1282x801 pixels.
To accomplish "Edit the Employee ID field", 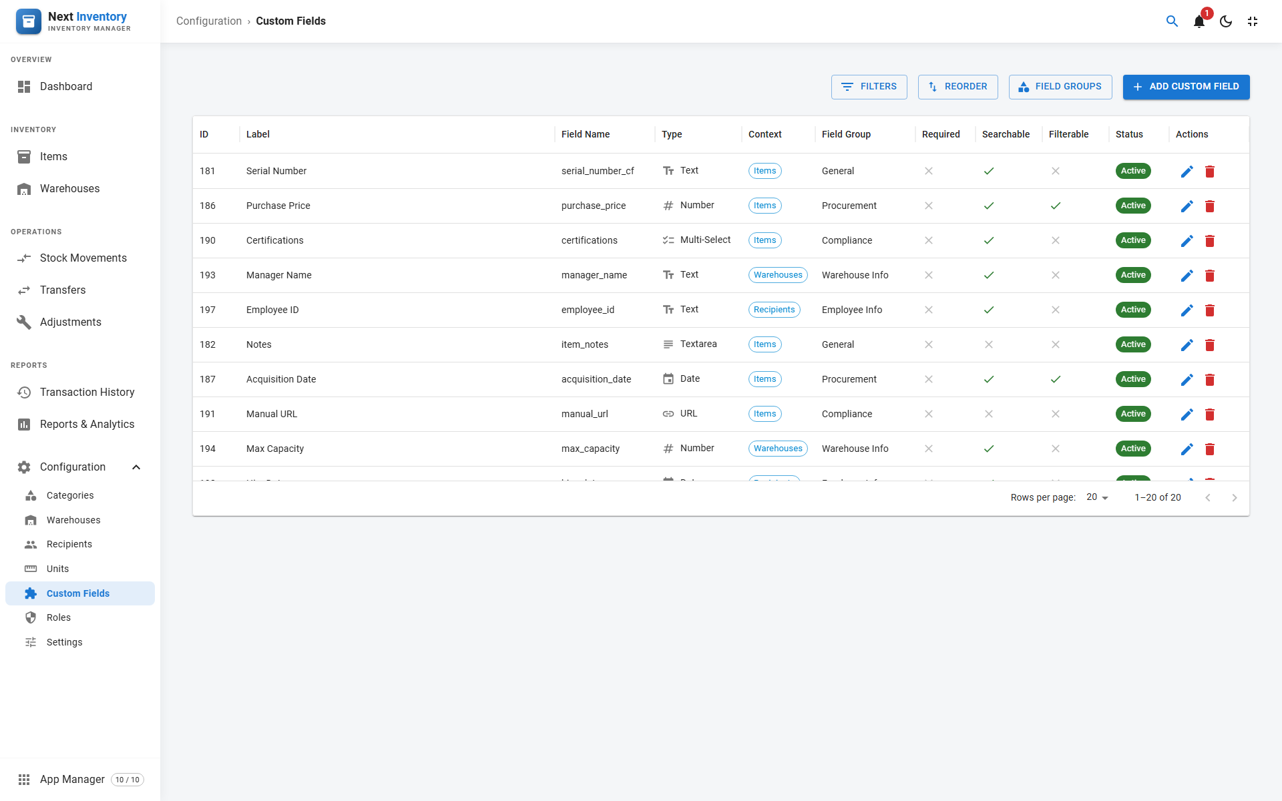I will click(x=1187, y=310).
